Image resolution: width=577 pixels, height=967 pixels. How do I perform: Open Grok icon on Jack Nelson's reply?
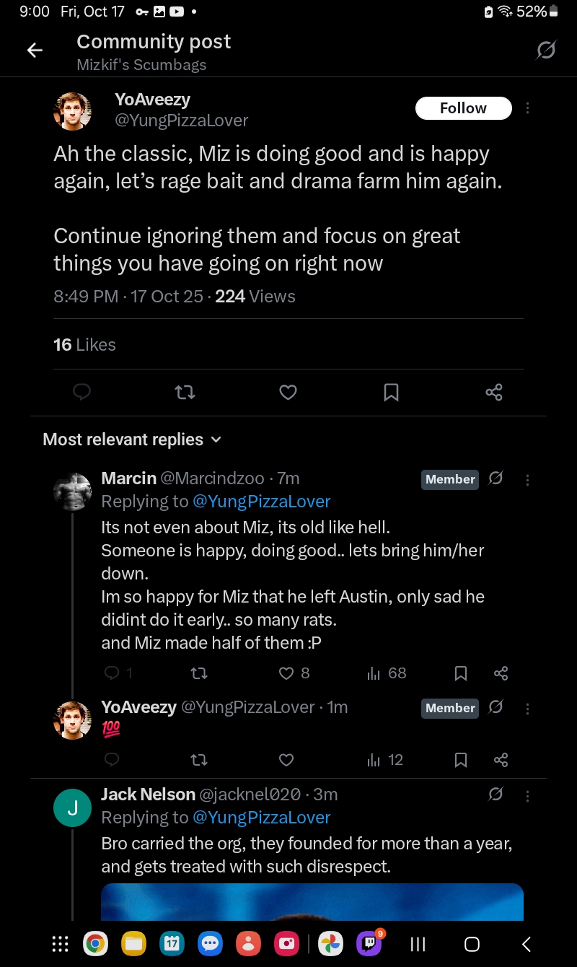495,795
